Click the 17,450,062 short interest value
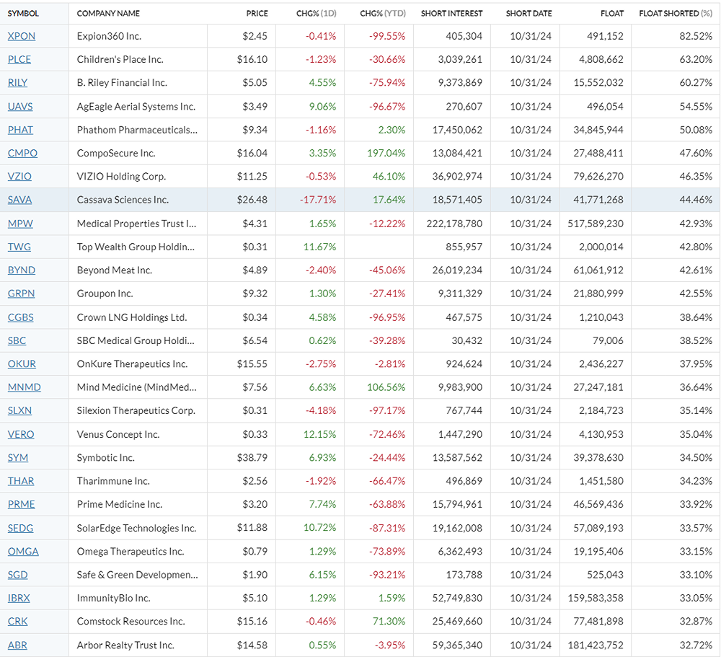 pos(458,130)
